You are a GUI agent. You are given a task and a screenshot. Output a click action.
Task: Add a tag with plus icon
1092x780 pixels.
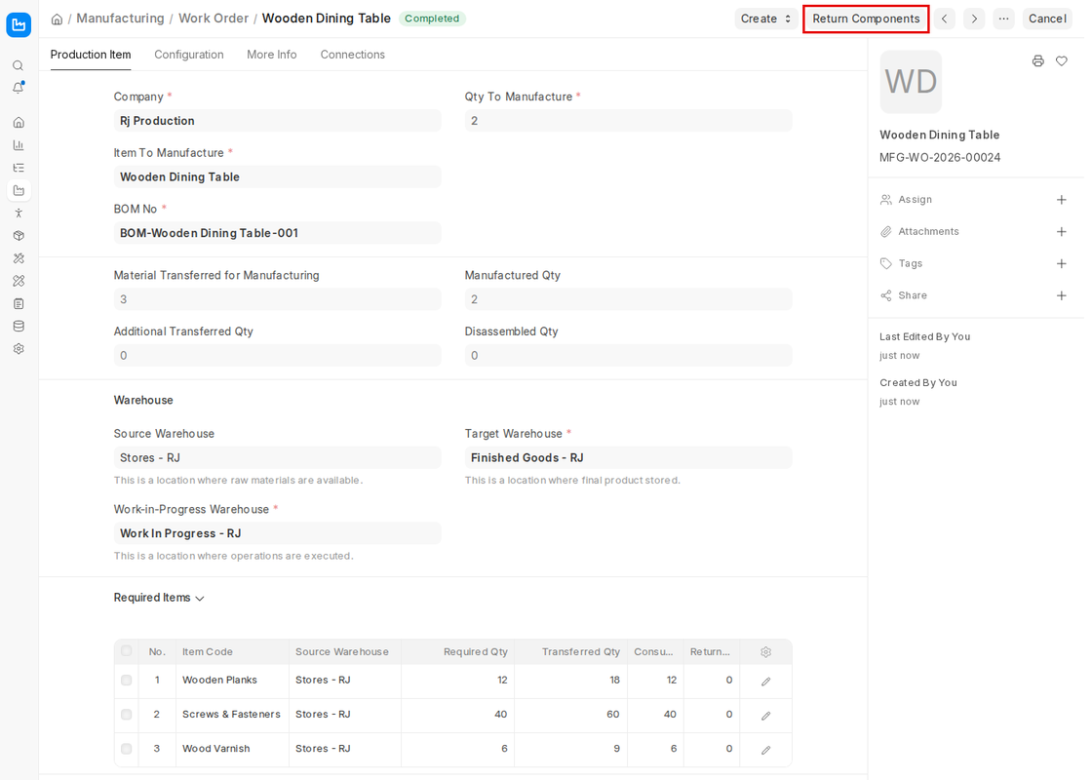1062,264
